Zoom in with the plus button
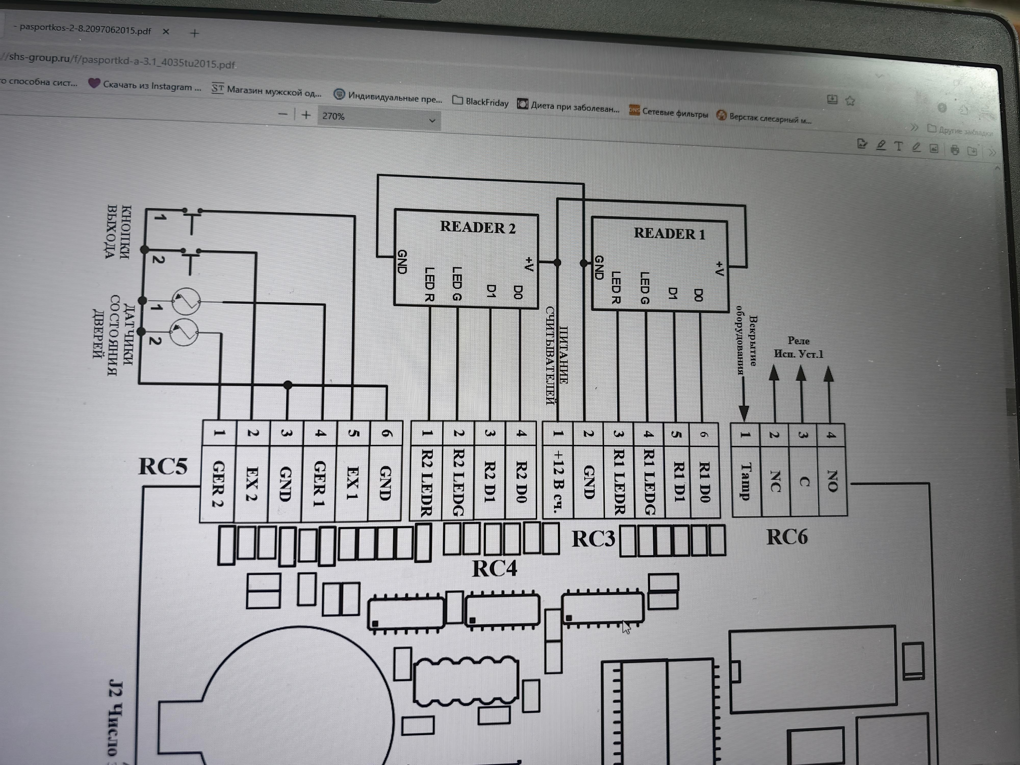Viewport: 1020px width, 765px height. coord(306,115)
